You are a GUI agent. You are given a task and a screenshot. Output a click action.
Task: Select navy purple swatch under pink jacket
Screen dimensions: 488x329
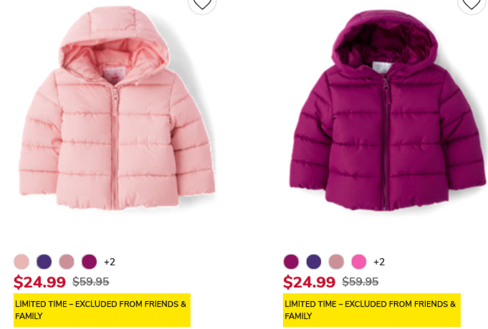click(44, 262)
